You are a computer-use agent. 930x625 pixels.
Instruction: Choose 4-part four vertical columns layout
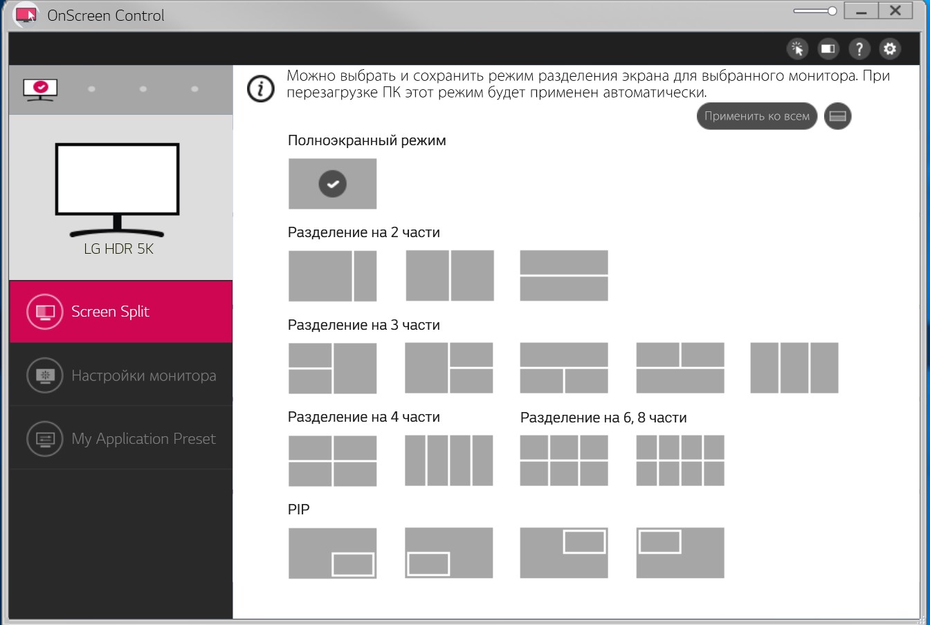[x=449, y=460]
